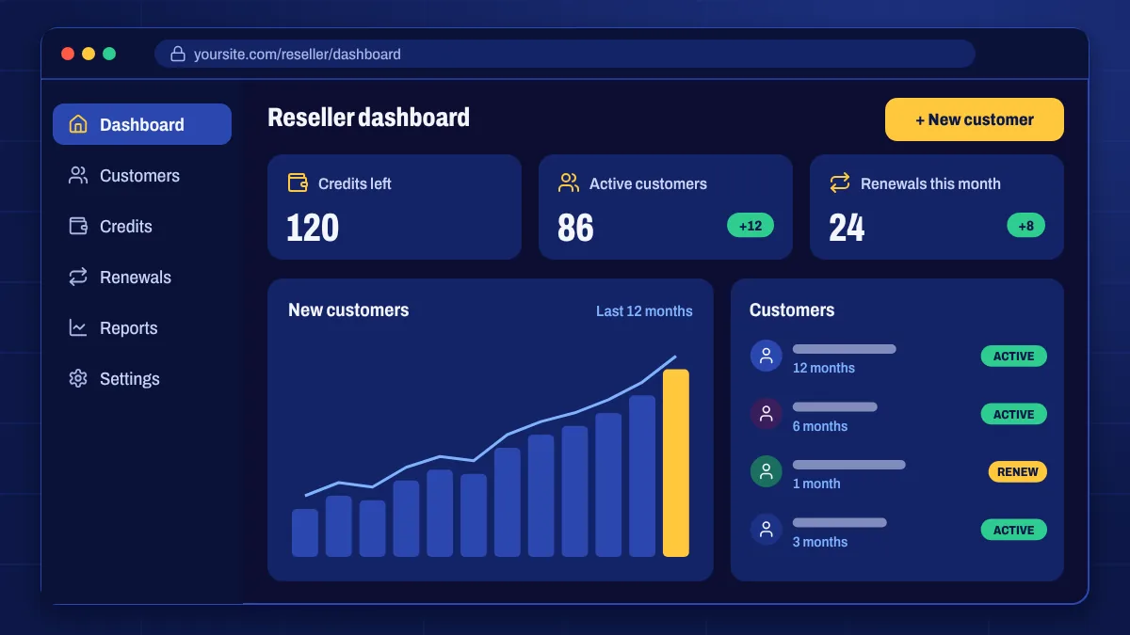Viewport: 1130px width, 635px height.
Task: Click the 86 active customers value
Action: (x=575, y=228)
